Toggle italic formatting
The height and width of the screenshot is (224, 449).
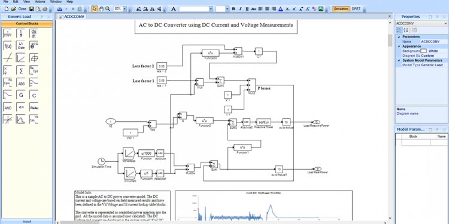point(240,9)
